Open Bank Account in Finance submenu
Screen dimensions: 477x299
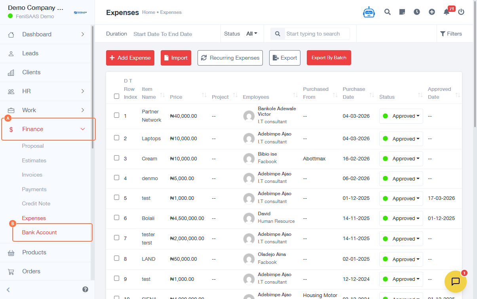40,232
